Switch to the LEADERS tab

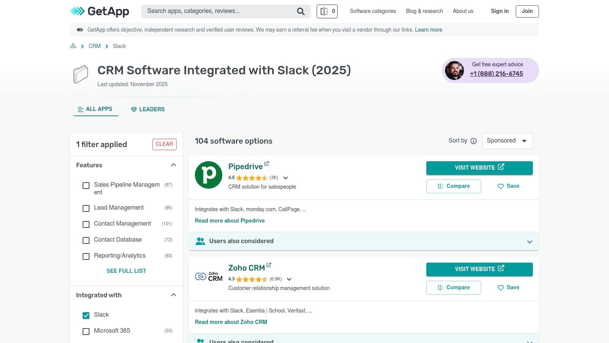[148, 109]
